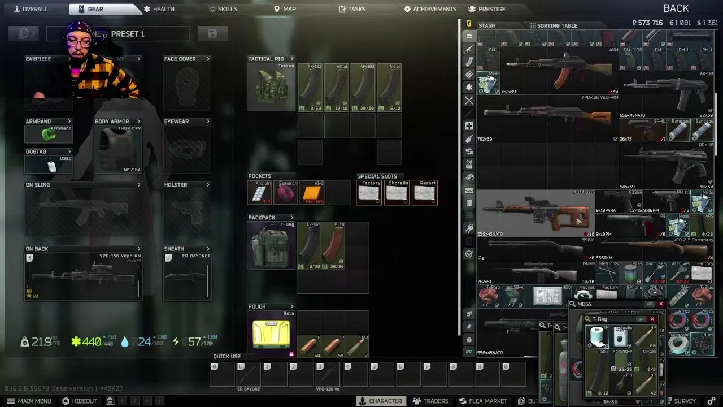
Task: Select the Esmarch tourniquet in pockets
Action: (x=286, y=193)
